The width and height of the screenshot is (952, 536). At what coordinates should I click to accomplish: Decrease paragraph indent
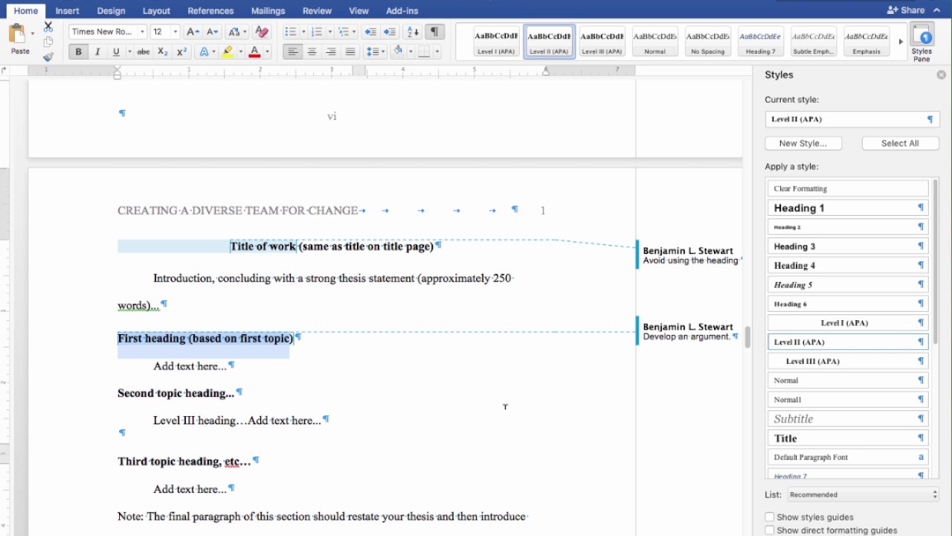click(370, 32)
